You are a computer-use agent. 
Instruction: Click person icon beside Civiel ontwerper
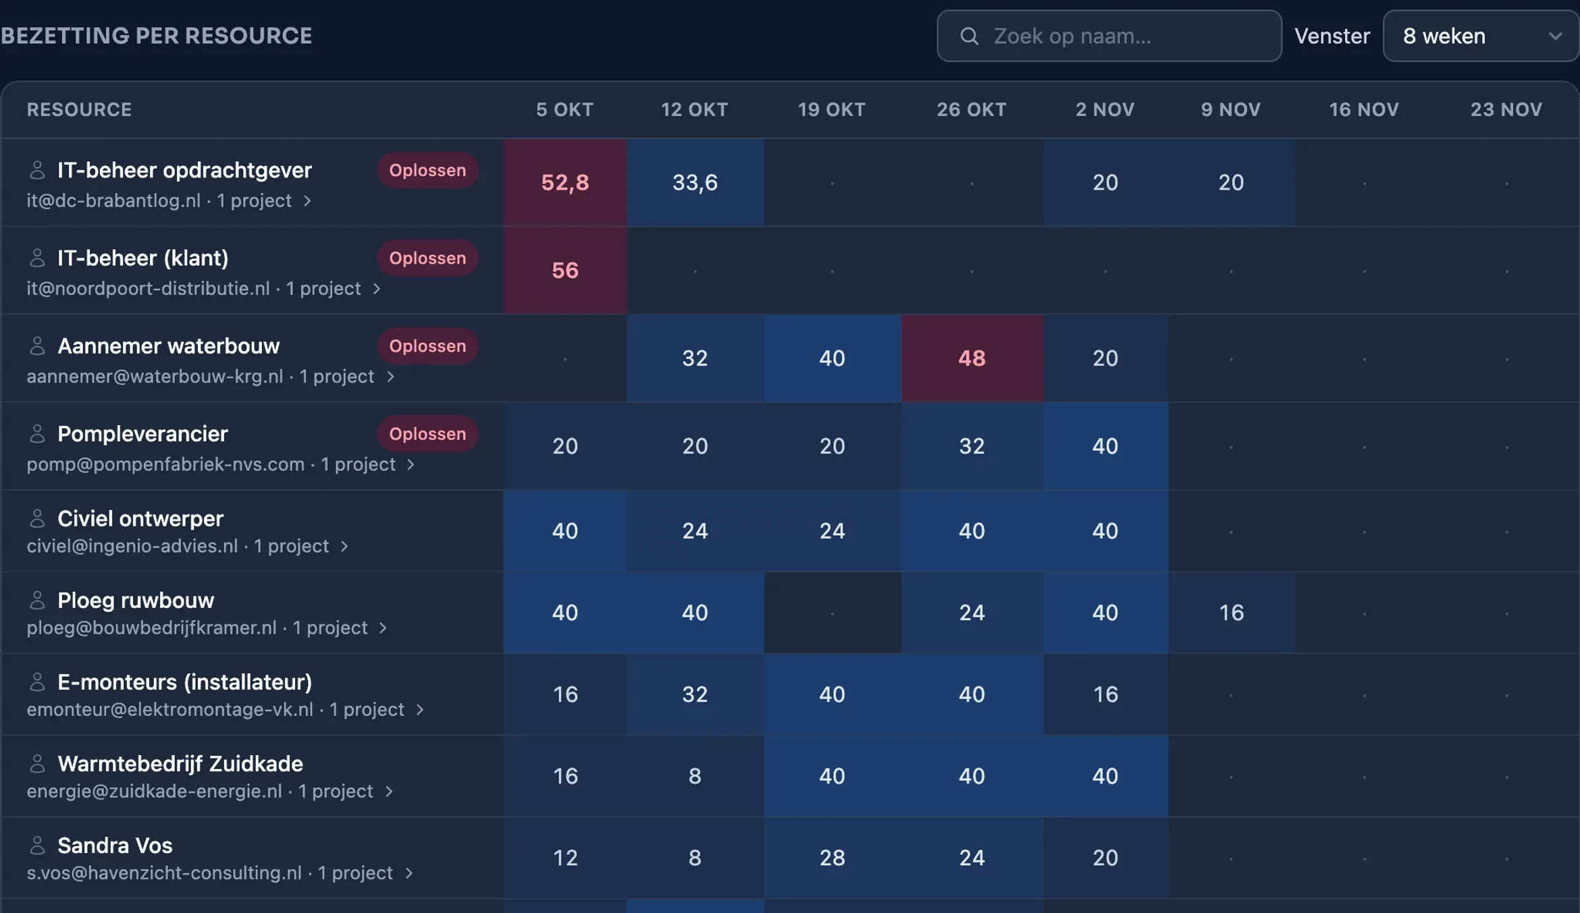point(37,518)
